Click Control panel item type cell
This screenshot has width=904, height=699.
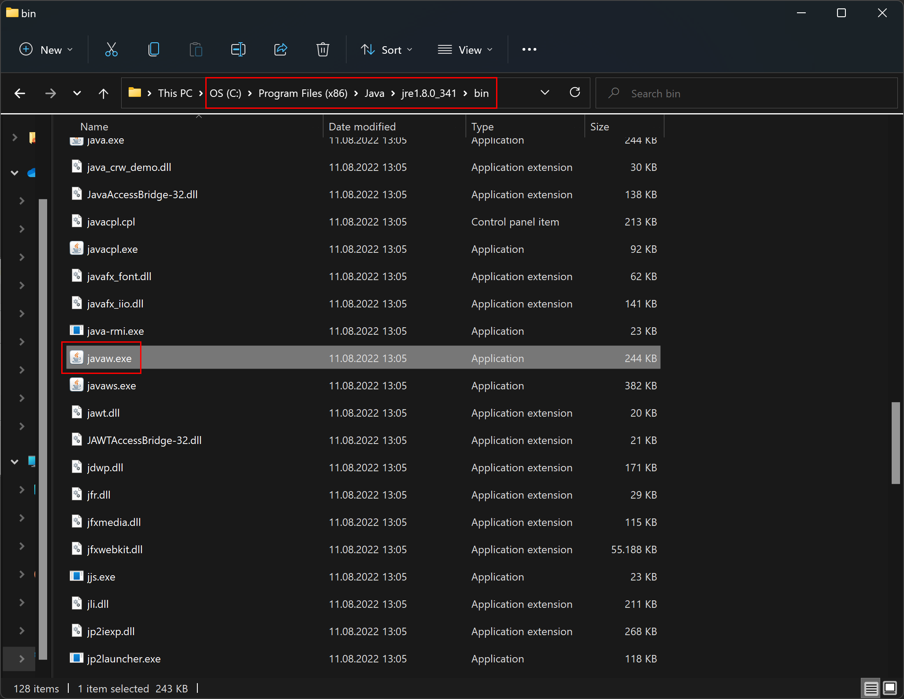coord(515,222)
